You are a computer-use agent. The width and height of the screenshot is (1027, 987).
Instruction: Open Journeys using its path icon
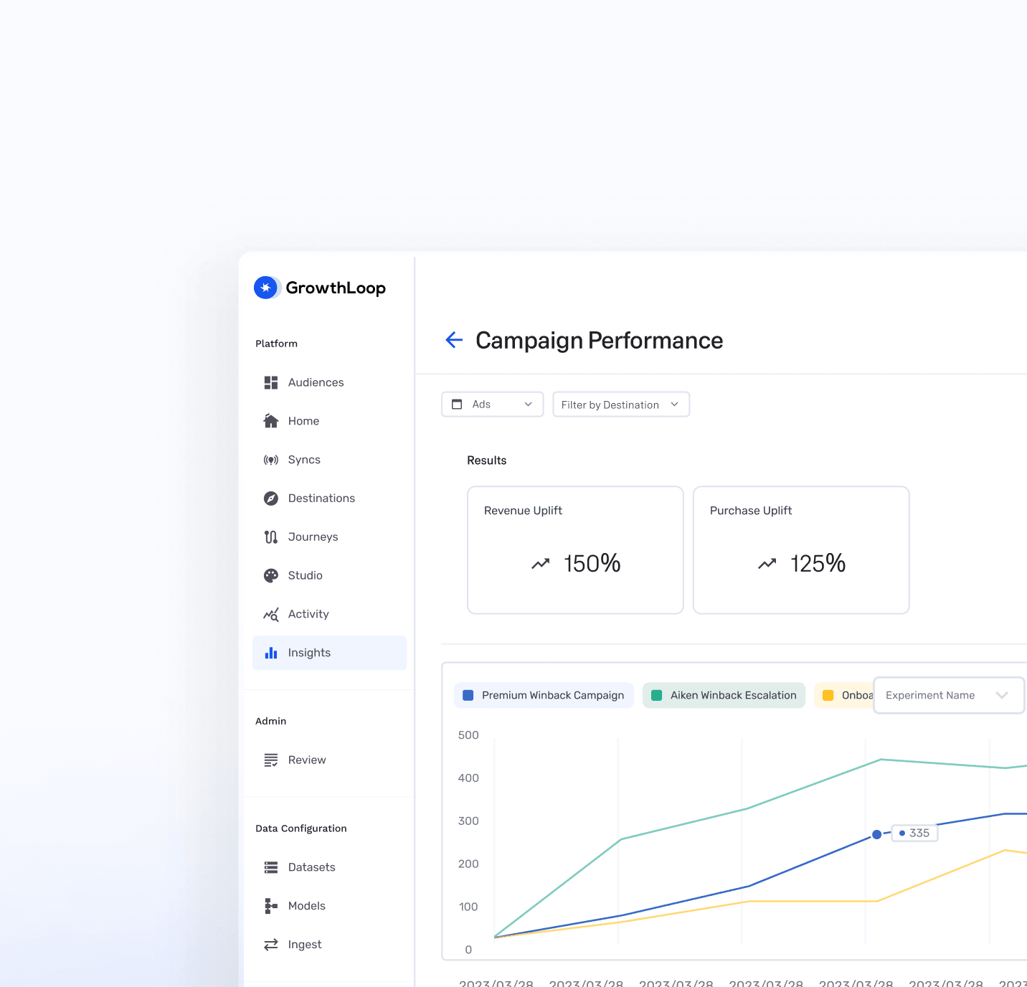pos(270,537)
